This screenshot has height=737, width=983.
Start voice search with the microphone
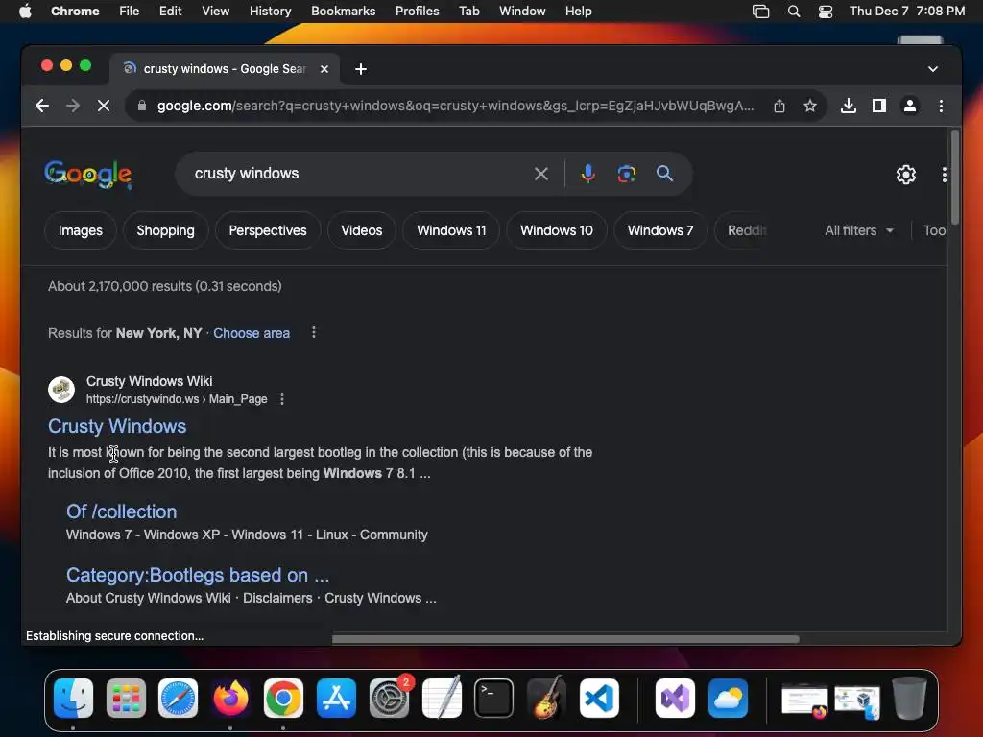(x=588, y=174)
